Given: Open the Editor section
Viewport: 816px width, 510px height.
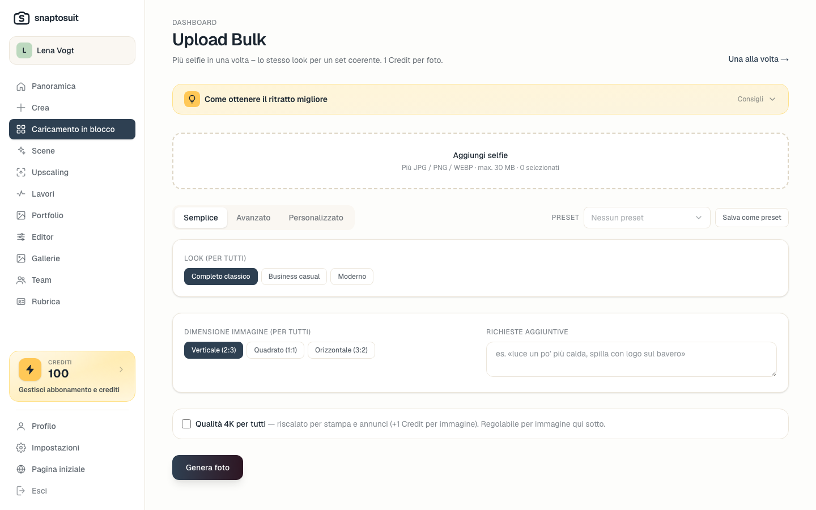Looking at the screenshot, I should tap(72, 237).
